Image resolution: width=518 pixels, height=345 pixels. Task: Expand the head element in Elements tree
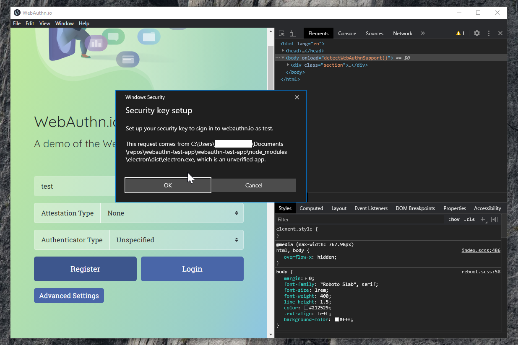[x=283, y=50]
